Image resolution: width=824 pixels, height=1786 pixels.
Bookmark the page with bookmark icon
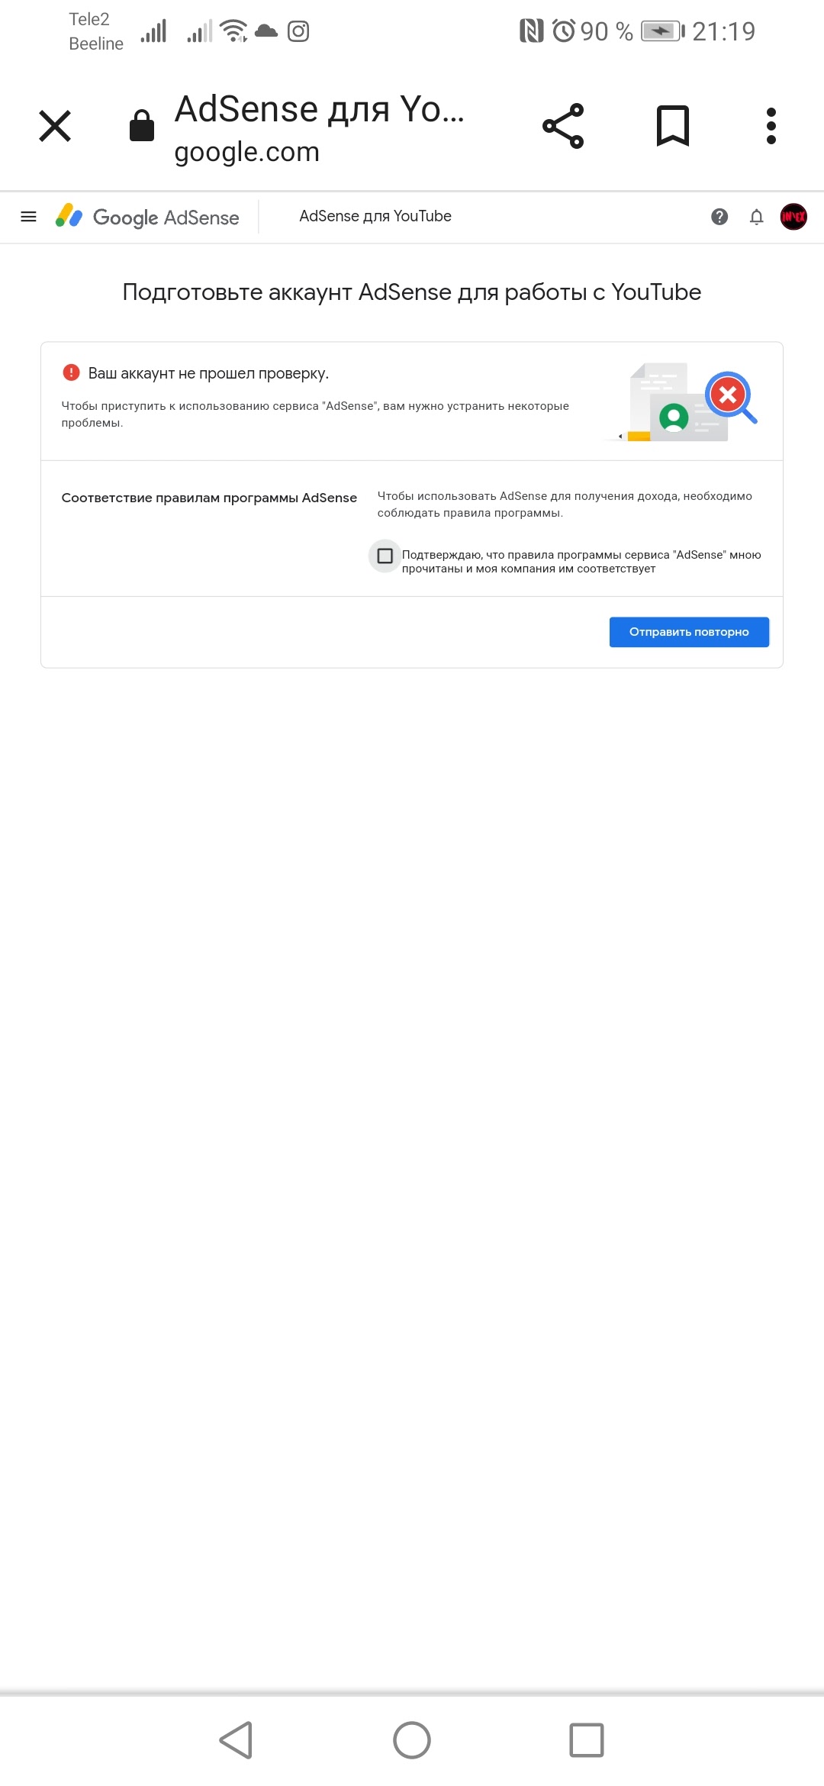[x=673, y=126]
